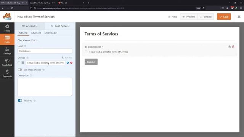Click the Submit button in preview
This screenshot has width=244, height=137.
91,62
